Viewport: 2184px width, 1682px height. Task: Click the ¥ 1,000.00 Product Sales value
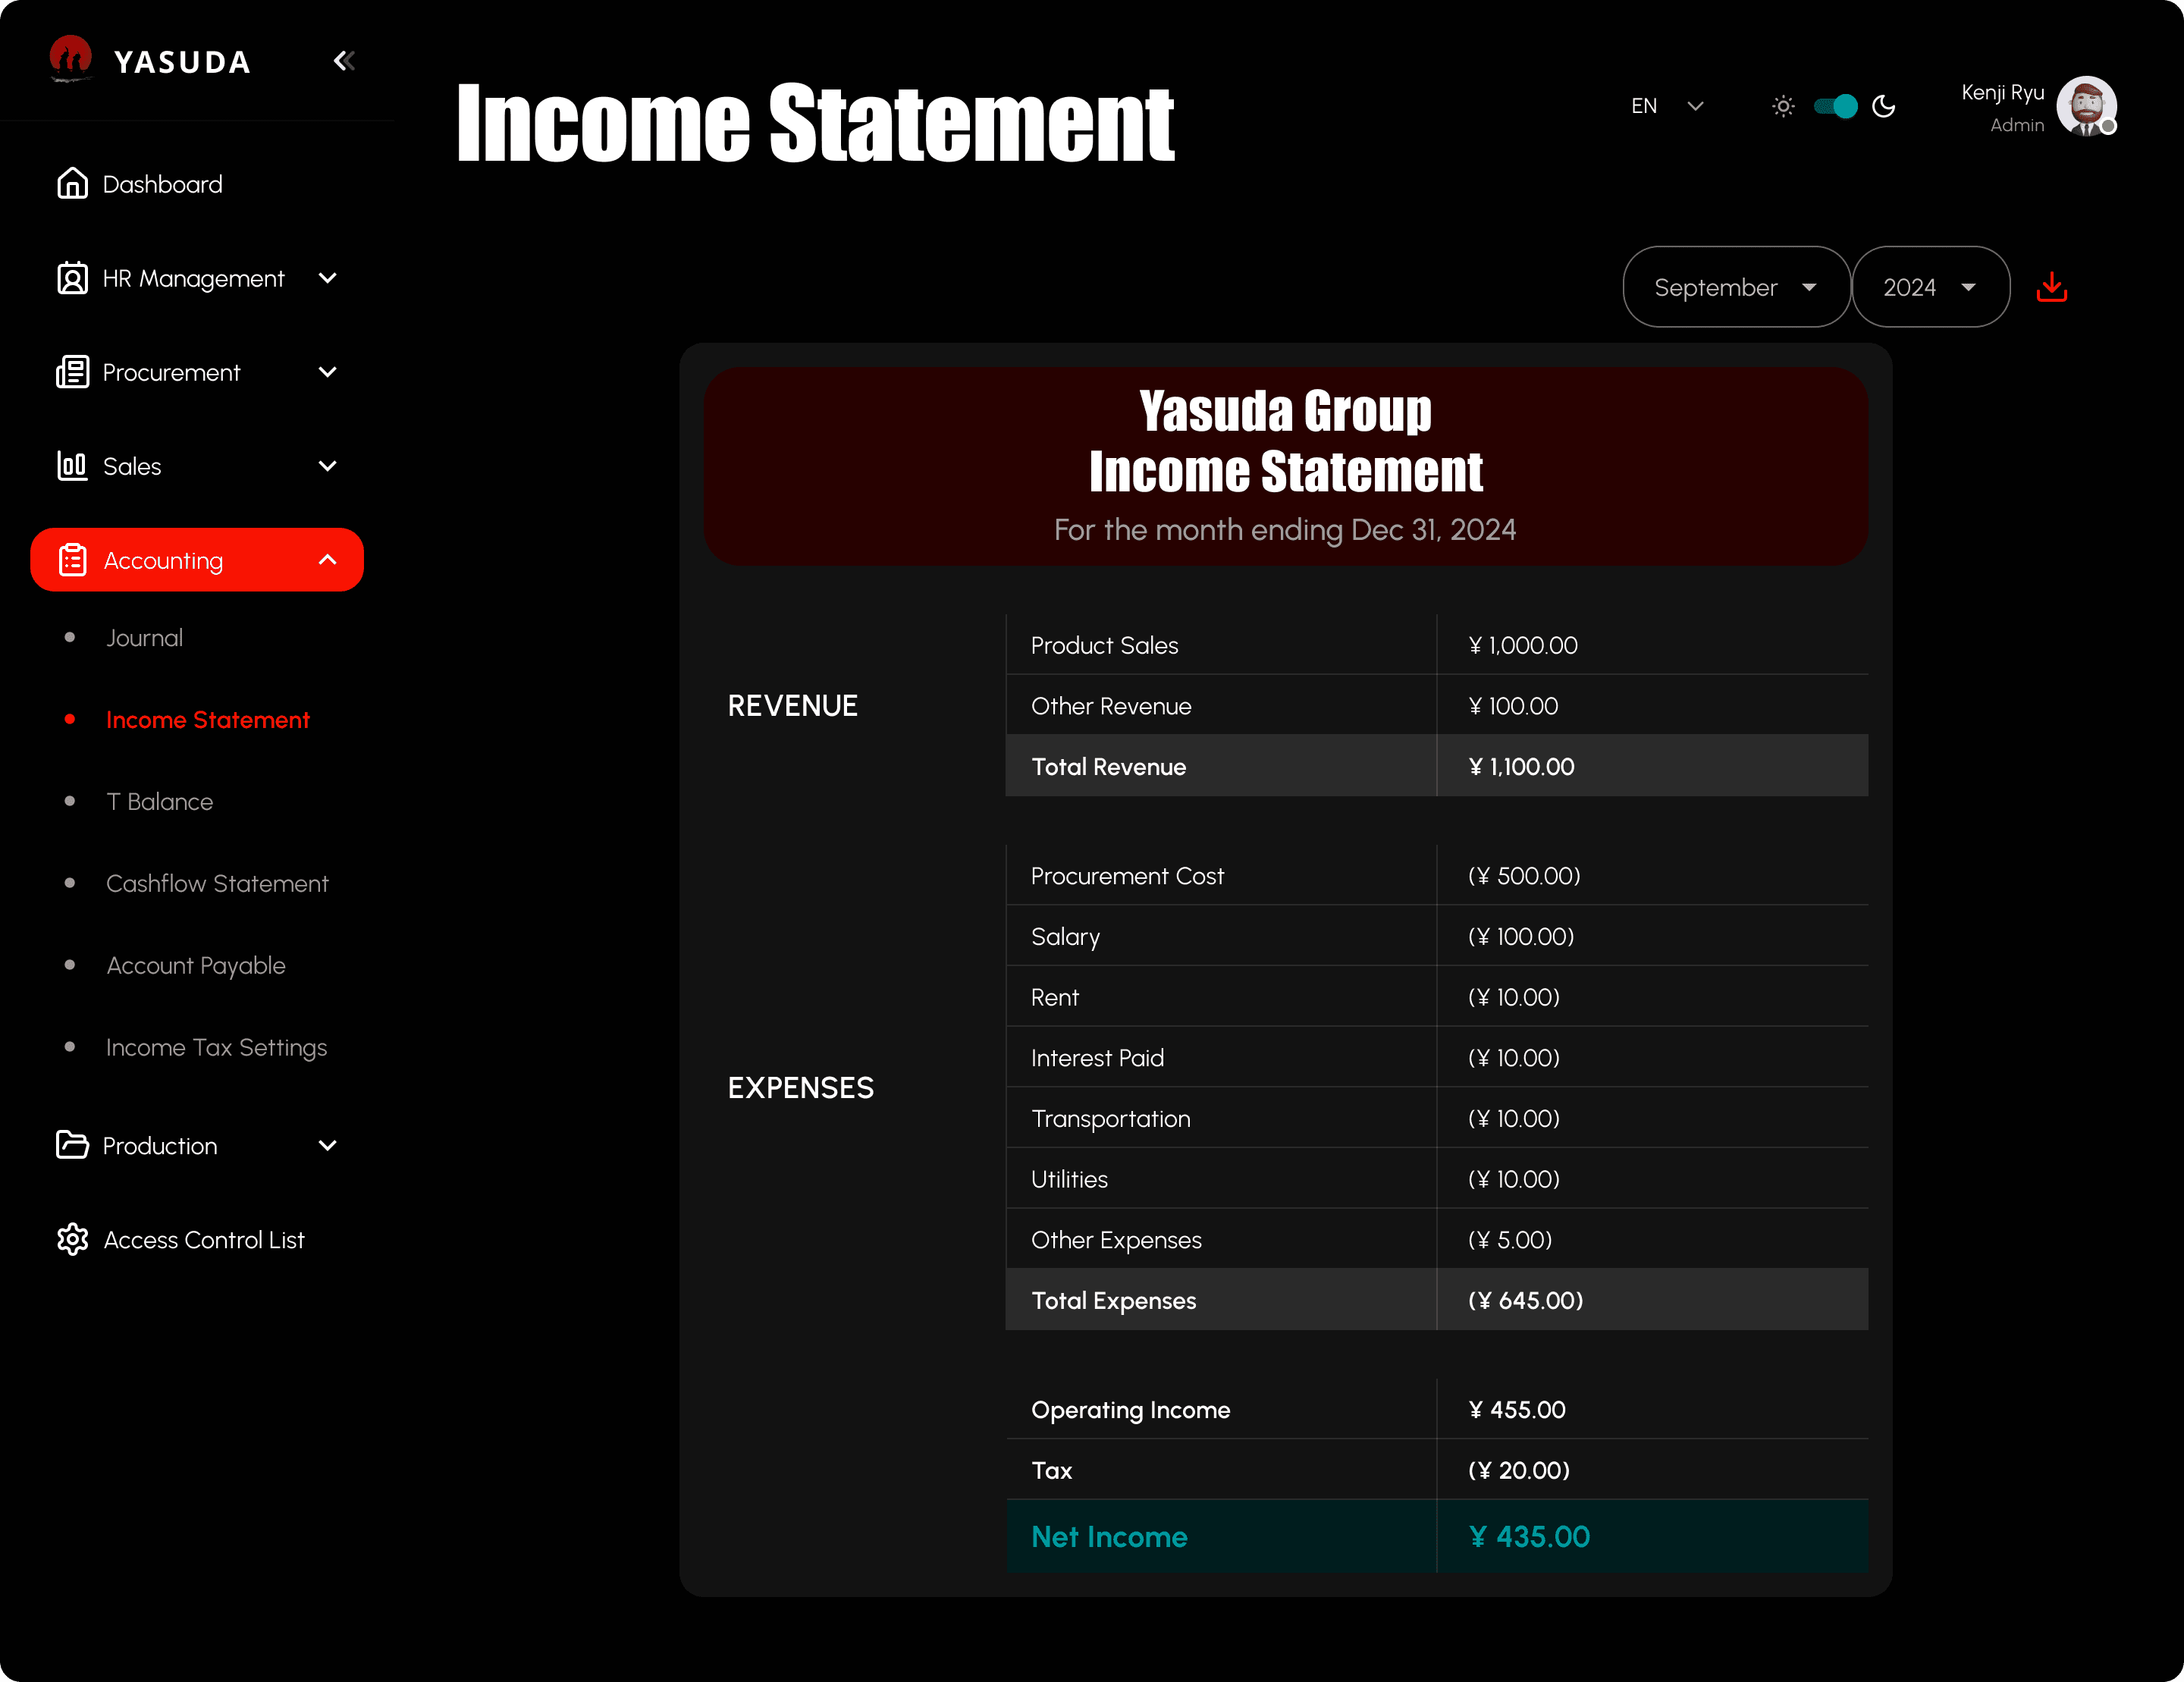(x=1522, y=645)
